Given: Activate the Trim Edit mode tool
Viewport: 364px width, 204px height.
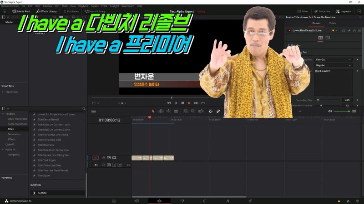Looking at the screenshot, I should pyautogui.click(x=161, y=111).
